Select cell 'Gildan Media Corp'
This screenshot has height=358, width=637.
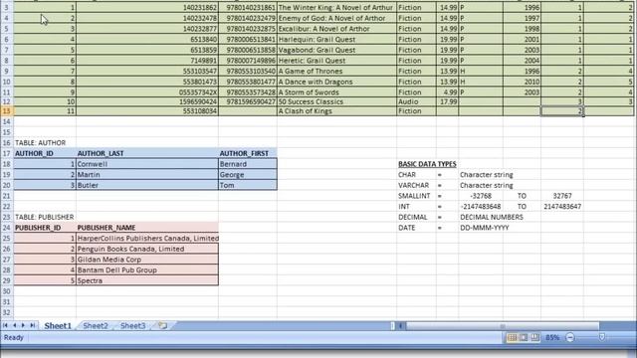(147, 260)
